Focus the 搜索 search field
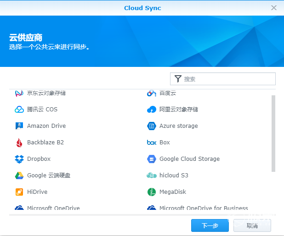The image size is (284, 236). click(x=223, y=79)
